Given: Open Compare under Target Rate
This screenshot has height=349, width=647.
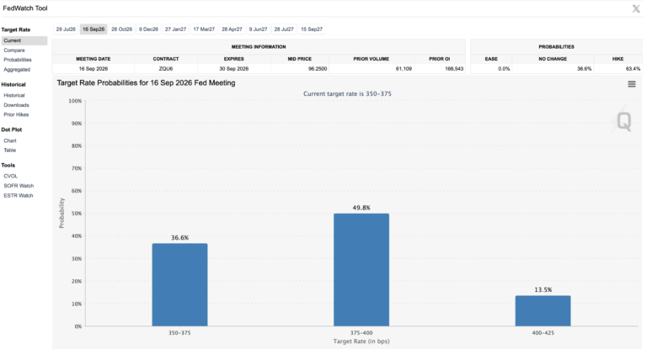Looking at the screenshot, I should click(x=14, y=50).
